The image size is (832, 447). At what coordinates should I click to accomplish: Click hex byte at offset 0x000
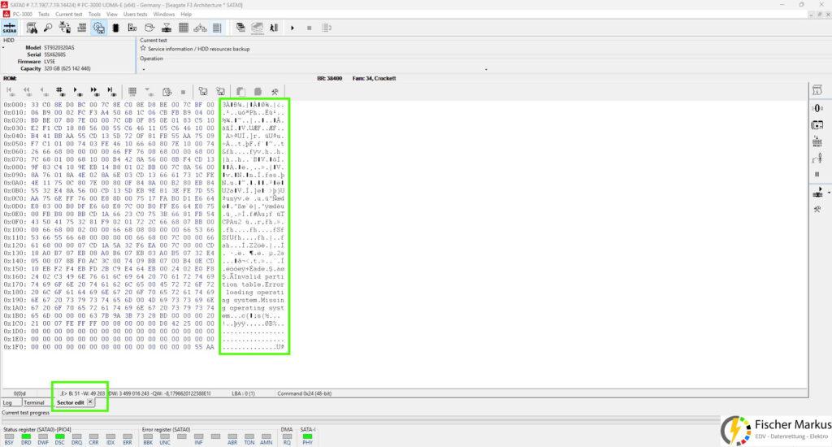34,105
